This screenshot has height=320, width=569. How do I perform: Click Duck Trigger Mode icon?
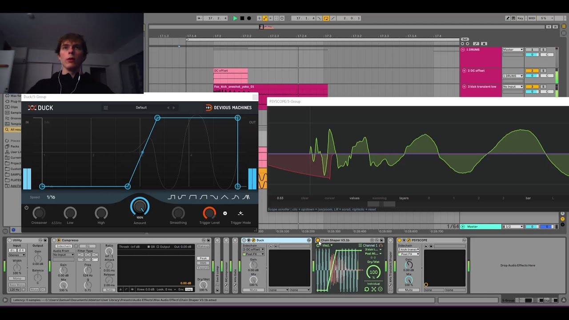tap(240, 213)
